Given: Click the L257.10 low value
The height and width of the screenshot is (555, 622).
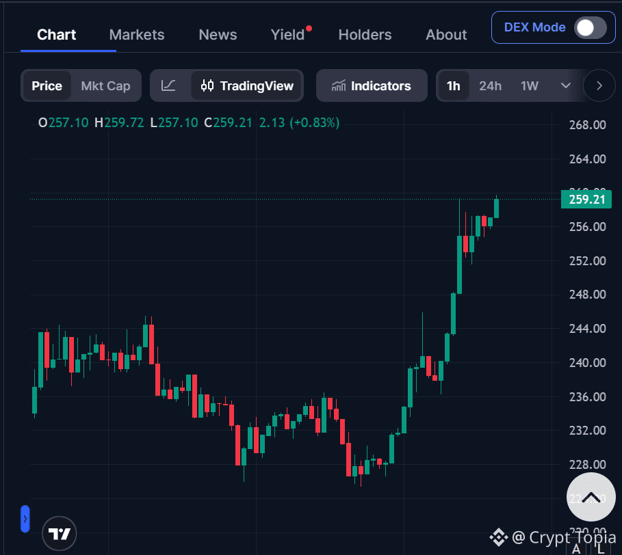Looking at the screenshot, I should click(x=174, y=123).
